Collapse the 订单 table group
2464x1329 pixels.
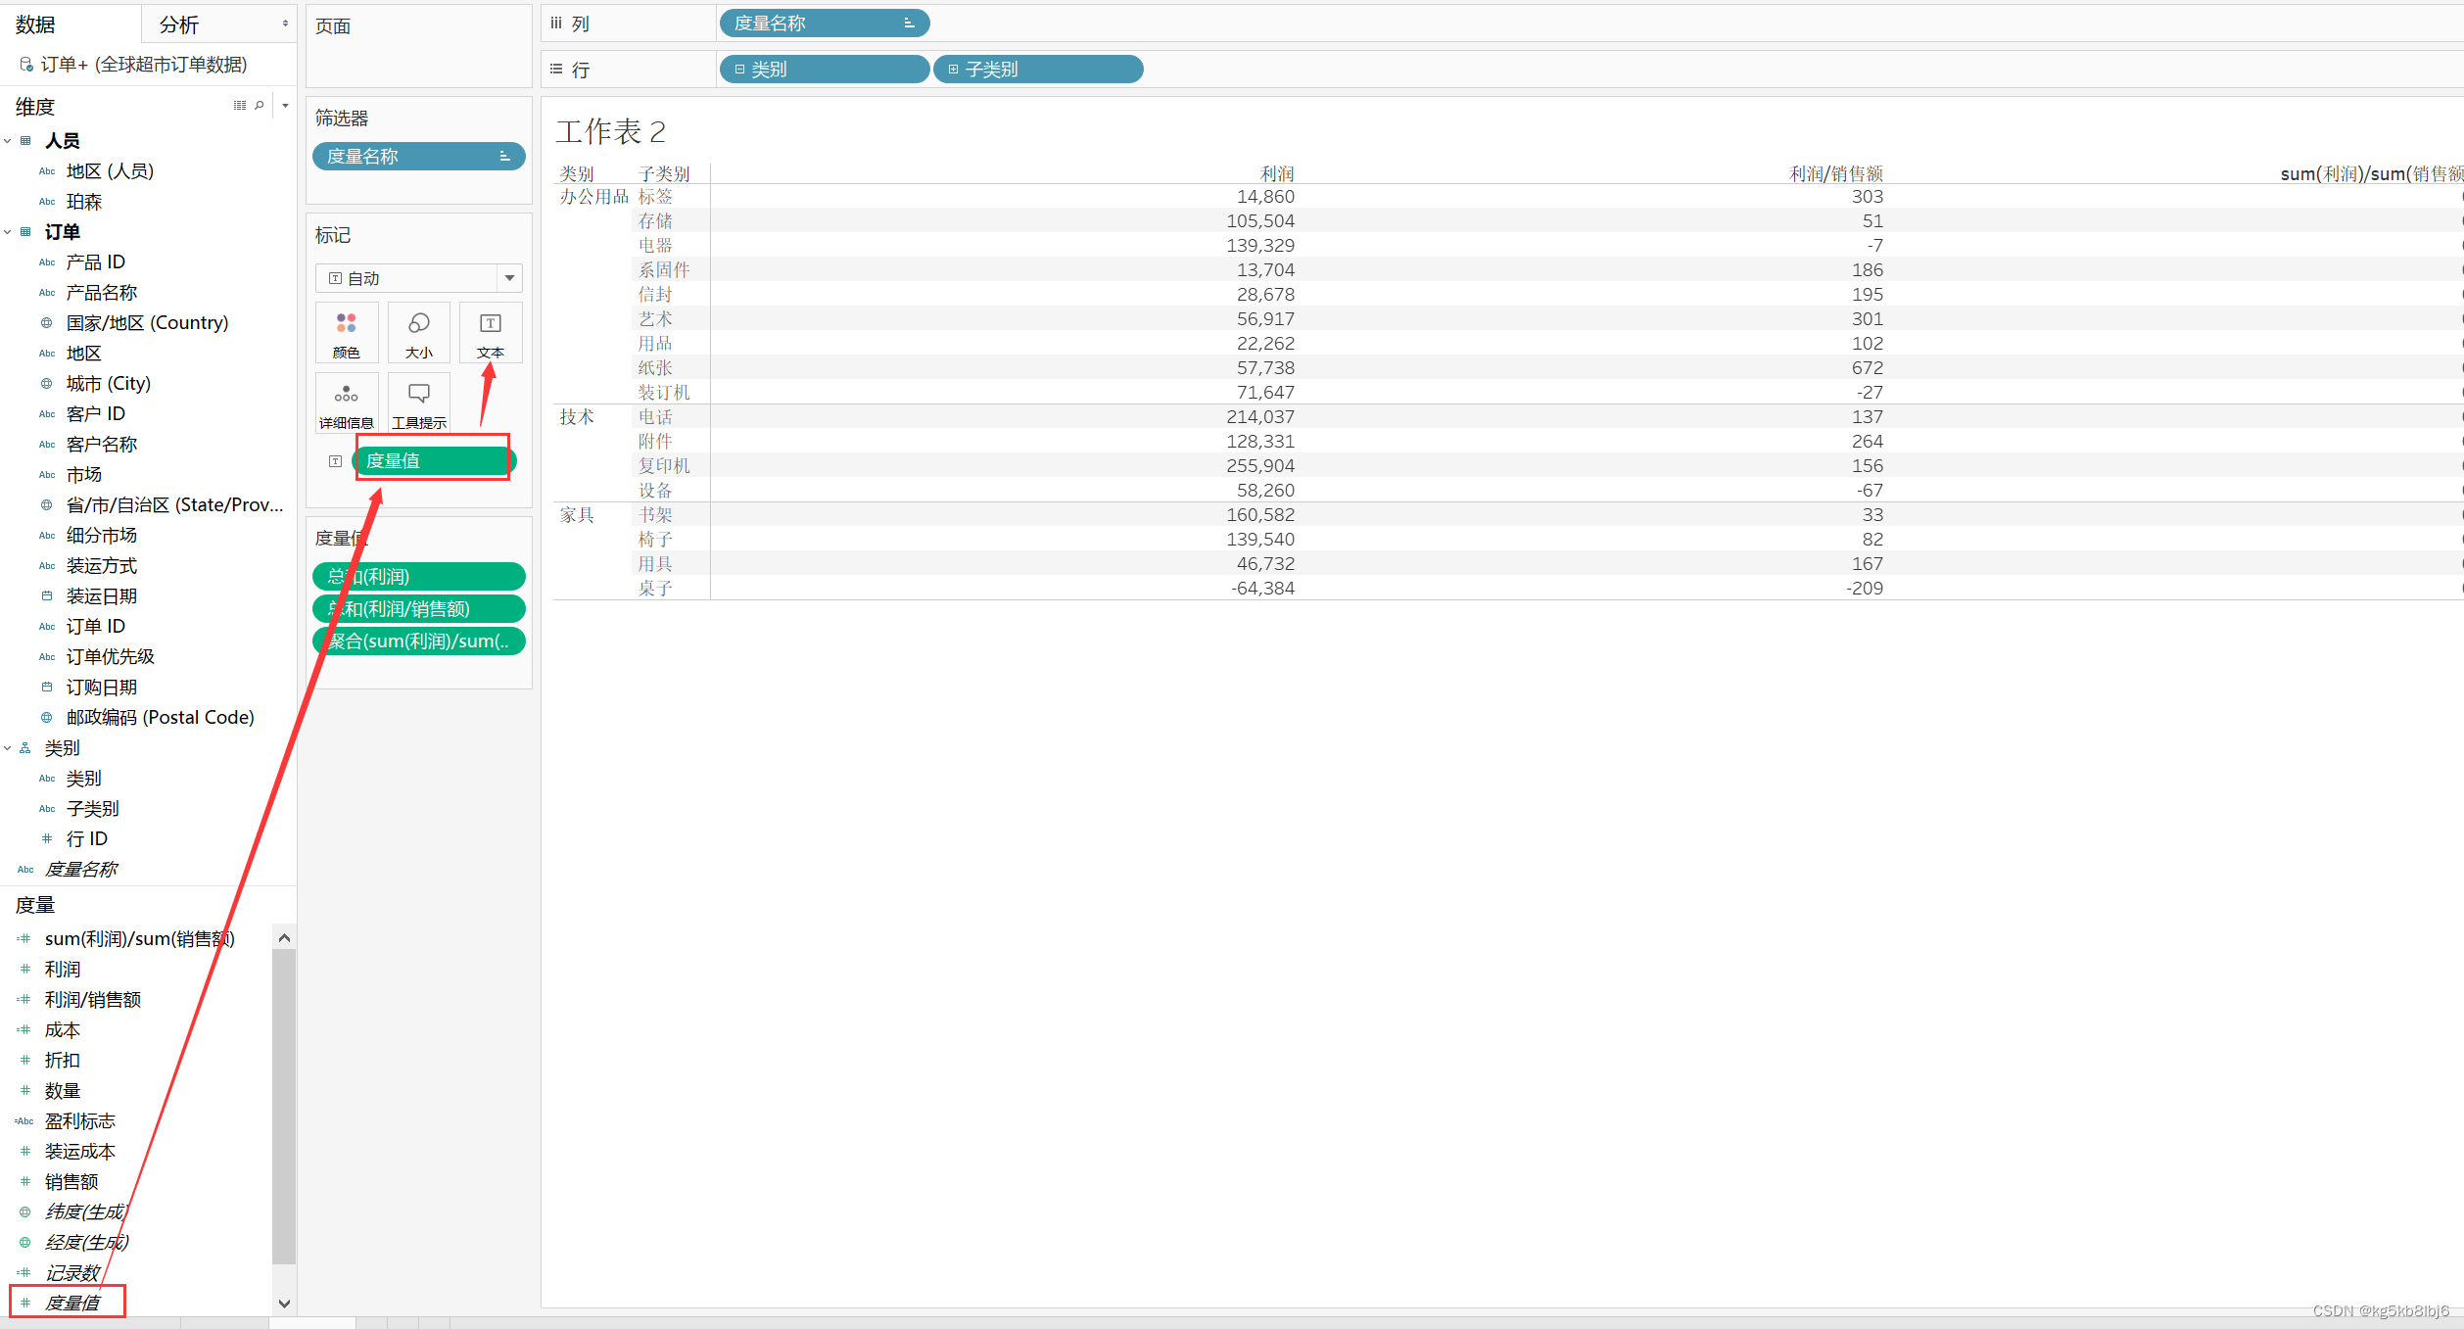coord(8,232)
